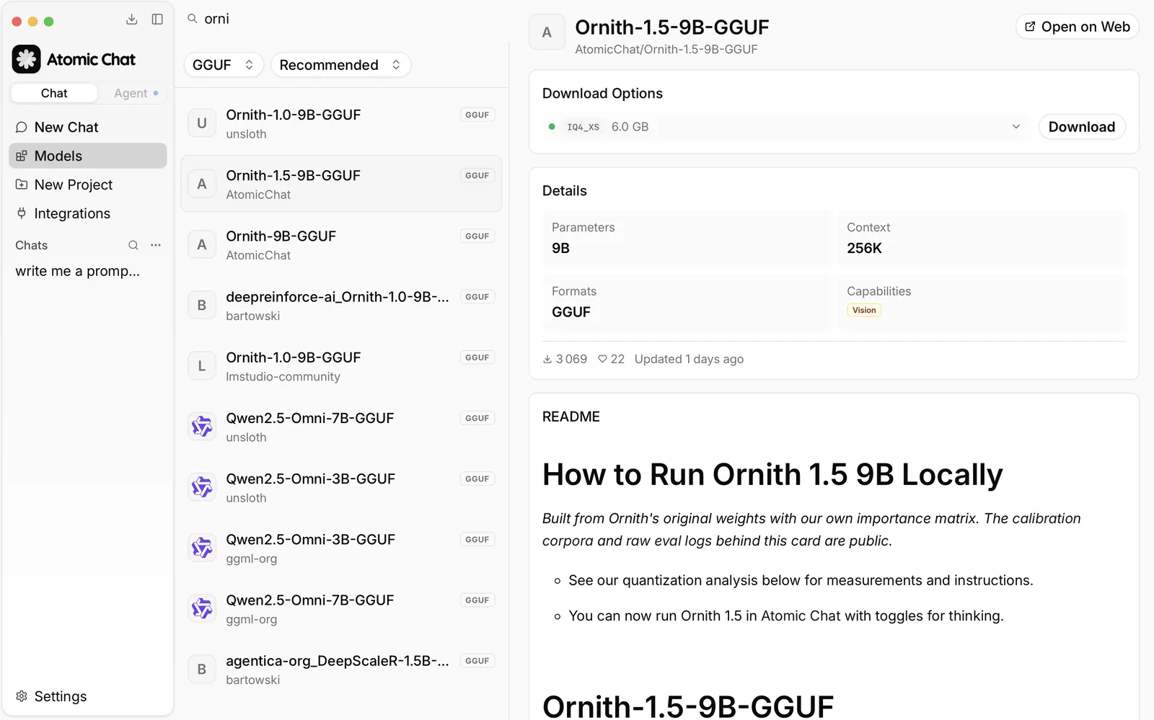Open the GGUF format filter dropdown
1154x720 pixels.
pyautogui.click(x=224, y=65)
